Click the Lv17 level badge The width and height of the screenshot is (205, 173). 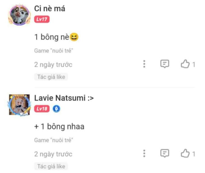coord(42,19)
